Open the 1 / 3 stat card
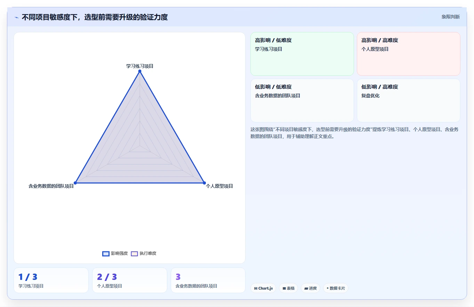This screenshot has height=307, width=474. (x=51, y=280)
